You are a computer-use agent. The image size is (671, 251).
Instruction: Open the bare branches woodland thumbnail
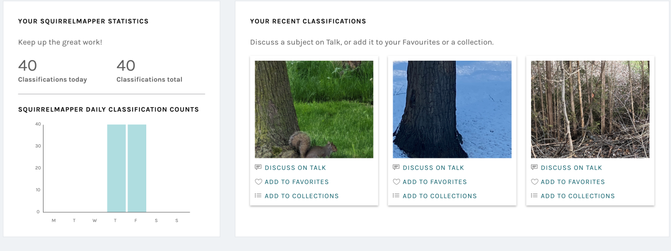(x=590, y=109)
